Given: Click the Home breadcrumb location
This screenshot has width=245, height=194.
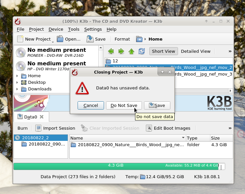Looking at the screenshot, I should [x=156, y=39].
